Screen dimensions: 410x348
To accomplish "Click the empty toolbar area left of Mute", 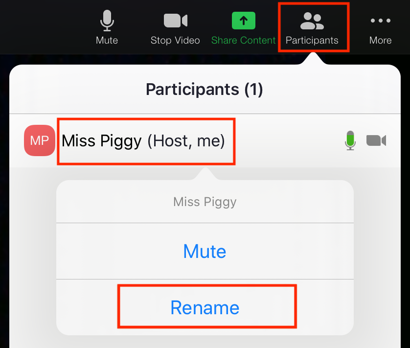I will (x=45, y=26).
